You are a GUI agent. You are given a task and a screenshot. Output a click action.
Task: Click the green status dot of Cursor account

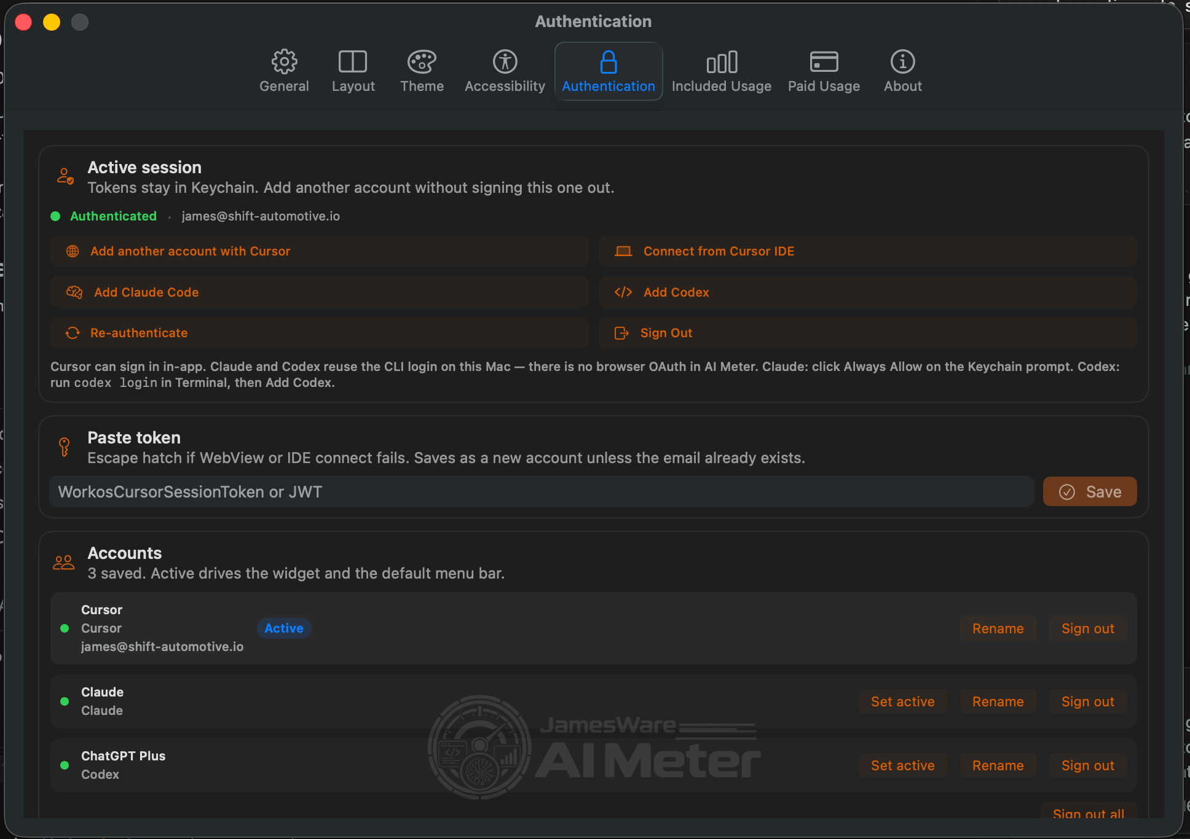(x=65, y=628)
